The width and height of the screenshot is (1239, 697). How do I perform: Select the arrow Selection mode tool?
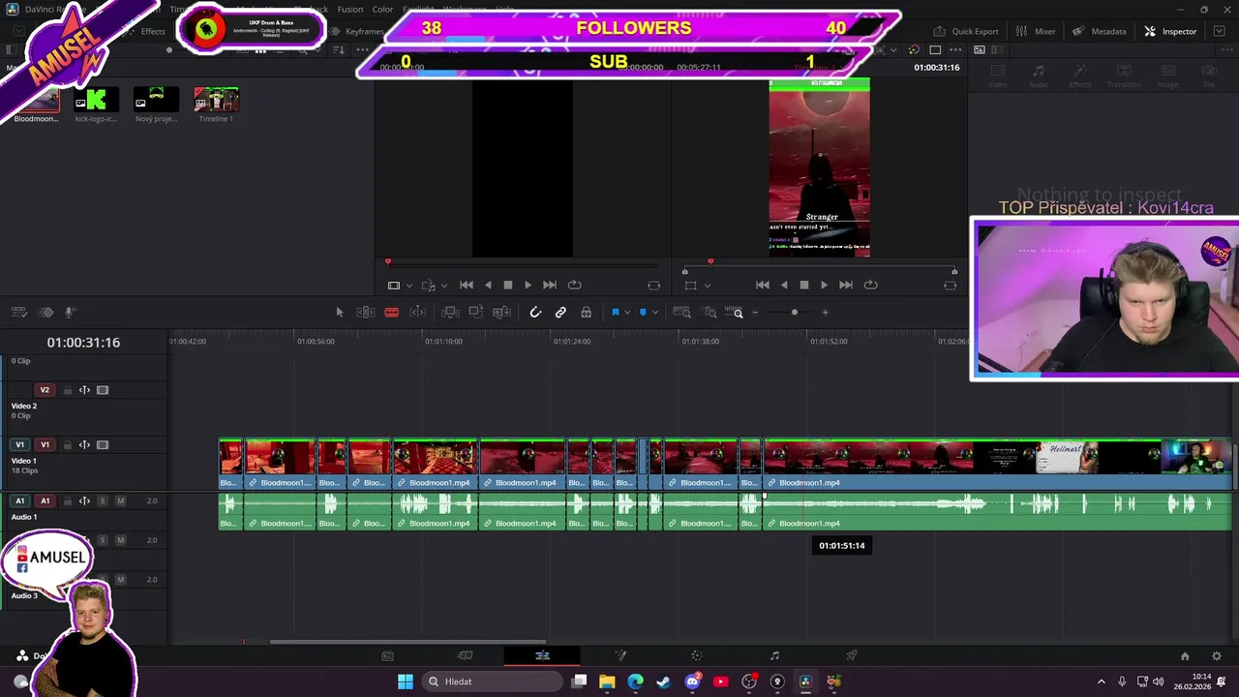click(339, 312)
